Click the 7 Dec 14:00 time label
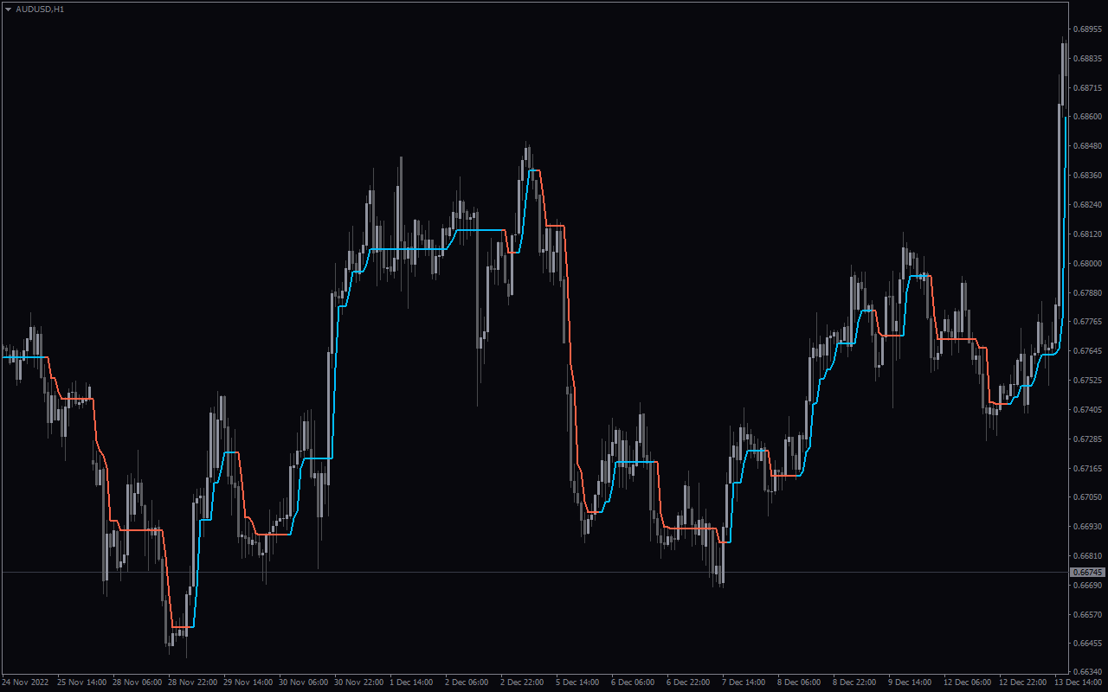Image resolution: width=1108 pixels, height=692 pixels. click(x=744, y=682)
